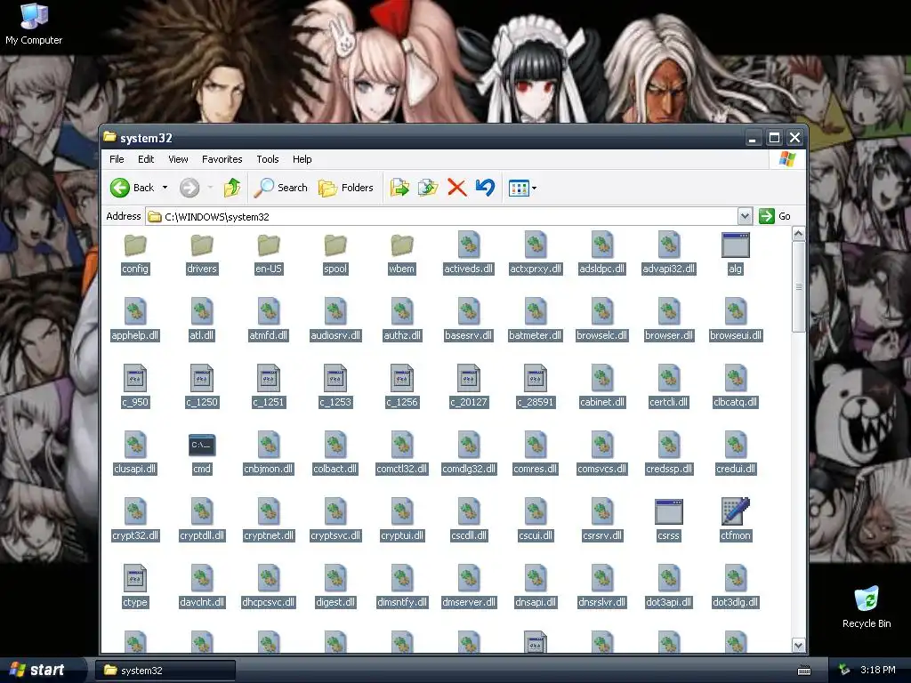Click the cscui.dll file name

click(x=536, y=536)
